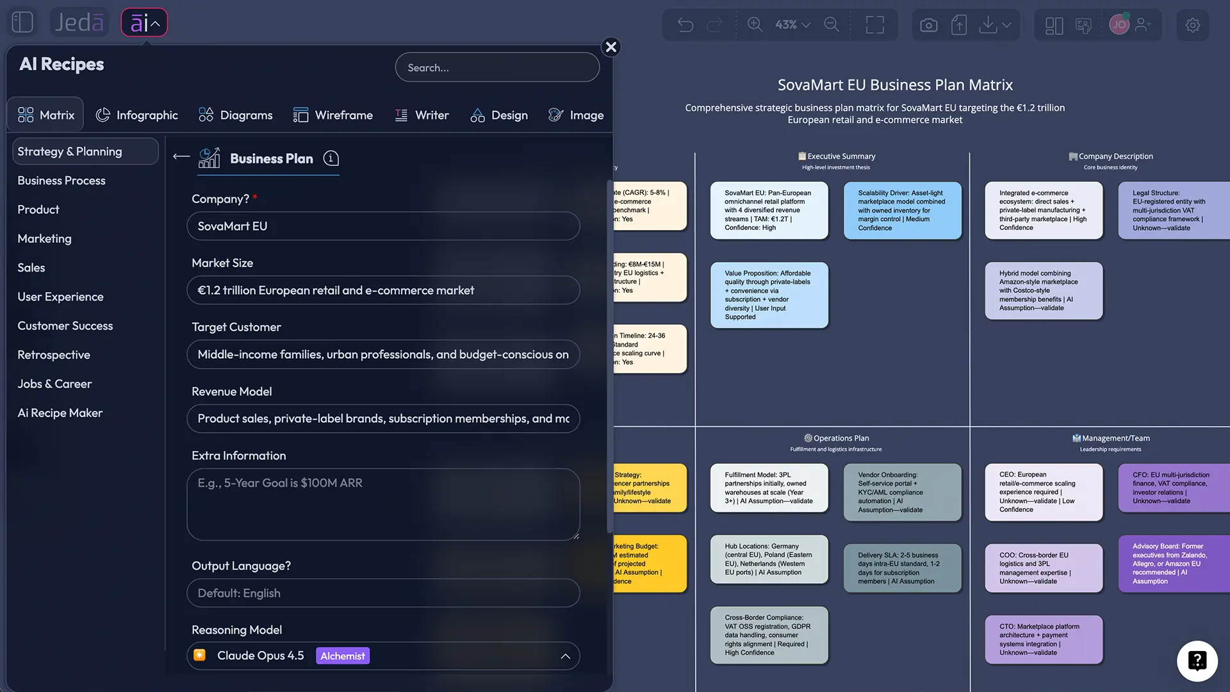Edit the Company field SovaMart EU
Viewport: 1230px width, 692px height.
pos(383,226)
